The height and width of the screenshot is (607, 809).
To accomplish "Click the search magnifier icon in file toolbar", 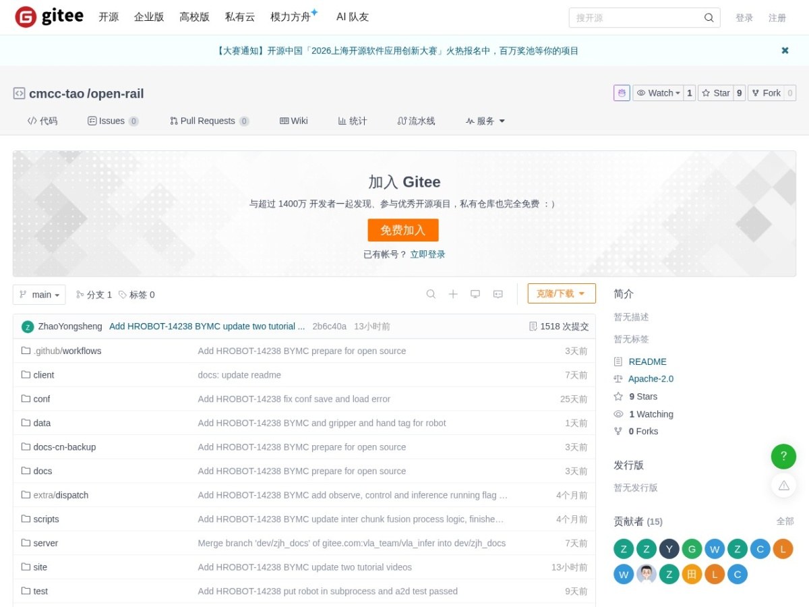I will 431,294.
